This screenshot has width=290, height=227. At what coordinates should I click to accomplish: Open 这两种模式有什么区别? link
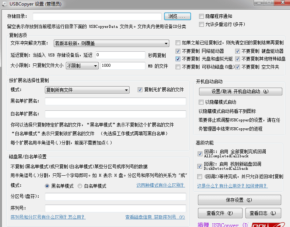tap(160, 185)
